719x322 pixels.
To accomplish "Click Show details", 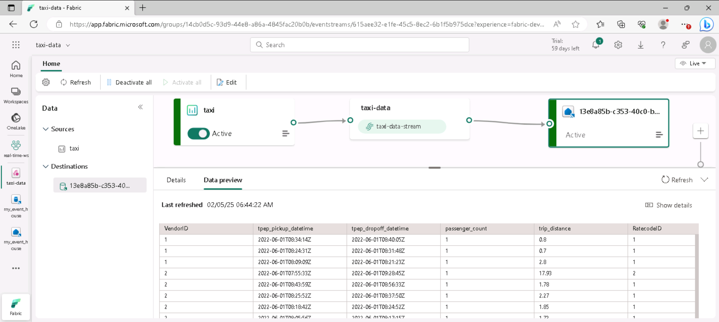I will (x=669, y=205).
